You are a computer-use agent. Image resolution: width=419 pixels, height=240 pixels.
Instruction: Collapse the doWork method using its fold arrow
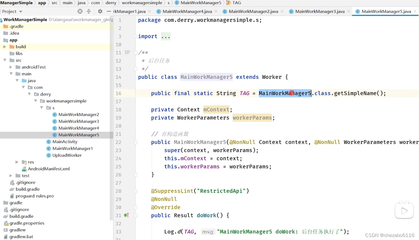pyautogui.click(x=136, y=216)
